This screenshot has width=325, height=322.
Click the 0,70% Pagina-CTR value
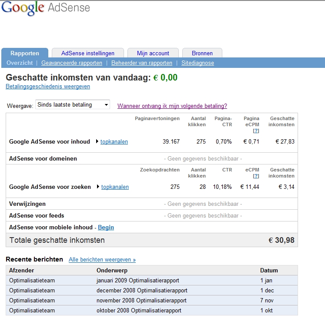(x=224, y=141)
